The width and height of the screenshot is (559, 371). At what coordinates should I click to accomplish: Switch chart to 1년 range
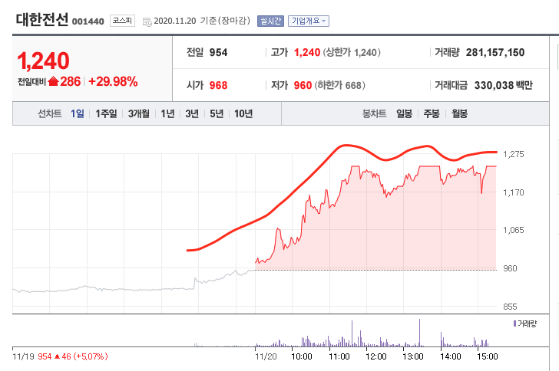pyautogui.click(x=167, y=113)
